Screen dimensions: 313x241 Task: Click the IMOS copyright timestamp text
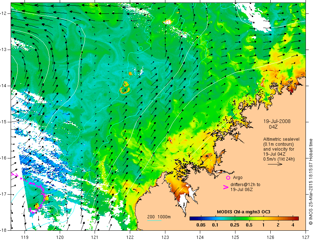tap(311, 182)
